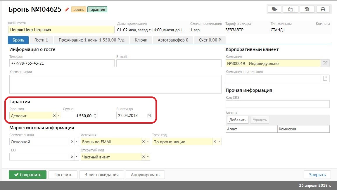Click the green Сохранить button
The image size is (337, 190).
(27, 175)
